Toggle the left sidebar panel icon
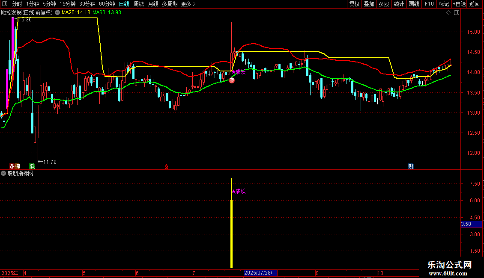The image size is (484, 278). click(x=5, y=4)
